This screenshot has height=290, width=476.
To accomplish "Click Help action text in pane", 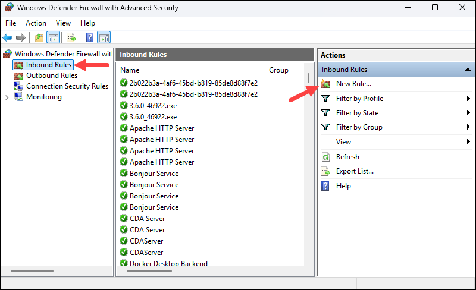I will click(343, 186).
